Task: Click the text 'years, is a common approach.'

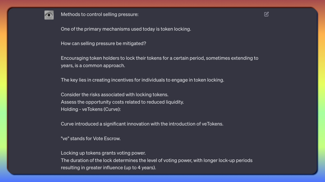Action: click(93, 65)
